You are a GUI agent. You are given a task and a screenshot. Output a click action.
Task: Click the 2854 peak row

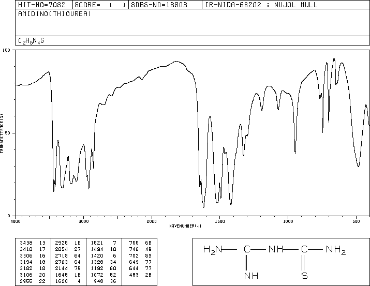(x=68, y=249)
